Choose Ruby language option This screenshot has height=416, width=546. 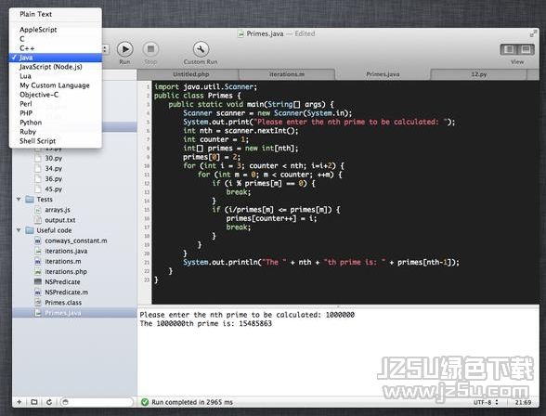[28, 132]
